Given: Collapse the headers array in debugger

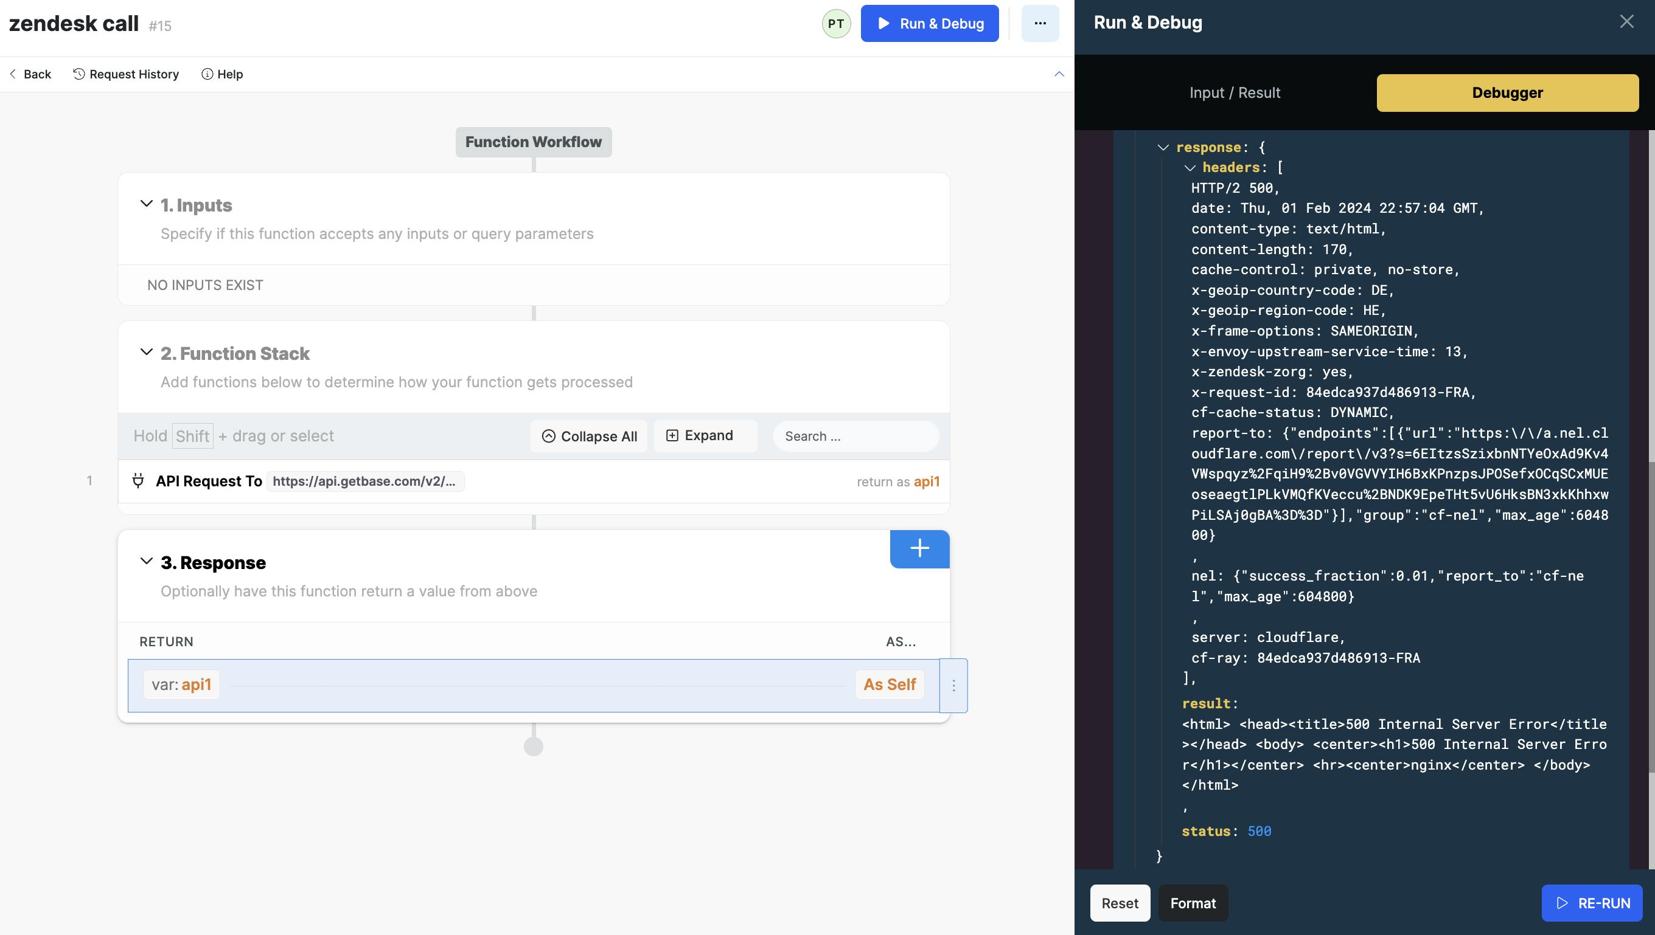Looking at the screenshot, I should (x=1190, y=168).
